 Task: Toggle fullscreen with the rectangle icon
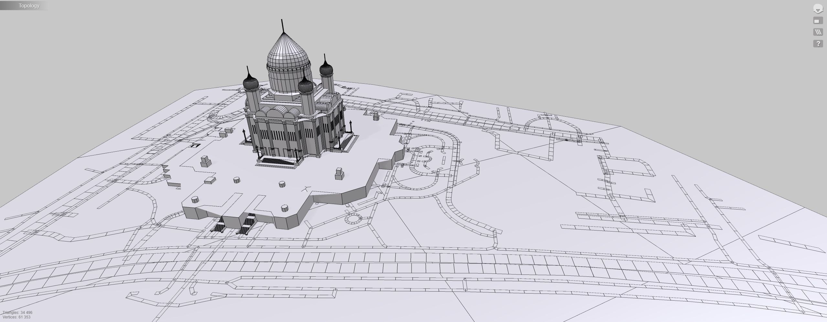click(818, 21)
